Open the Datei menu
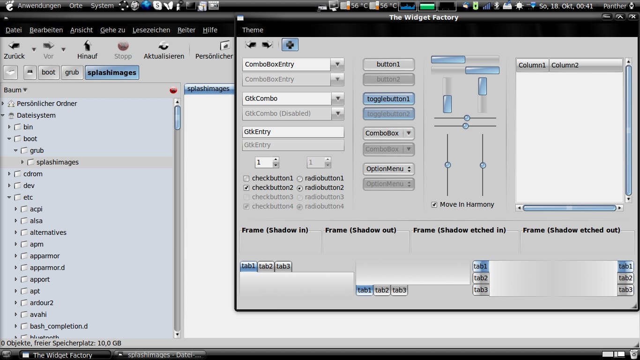 pyautogui.click(x=14, y=30)
